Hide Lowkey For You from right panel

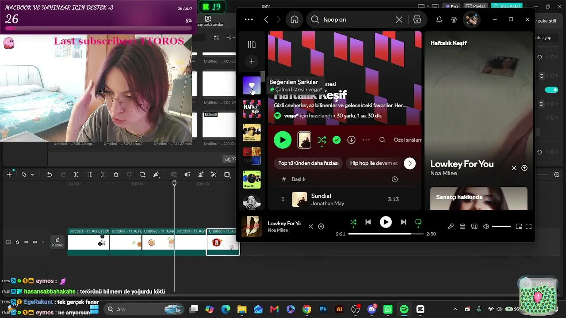(x=514, y=168)
